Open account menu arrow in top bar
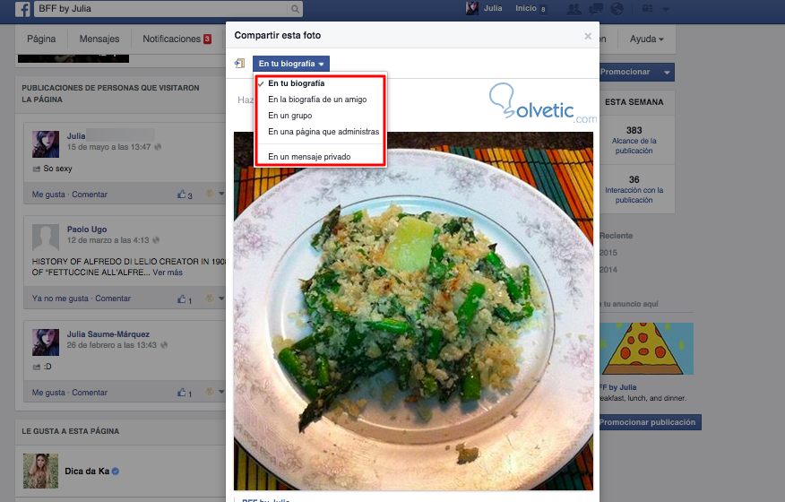 pyautogui.click(x=666, y=9)
